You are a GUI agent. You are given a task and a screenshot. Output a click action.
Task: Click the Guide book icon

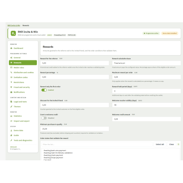tap(11, 135)
